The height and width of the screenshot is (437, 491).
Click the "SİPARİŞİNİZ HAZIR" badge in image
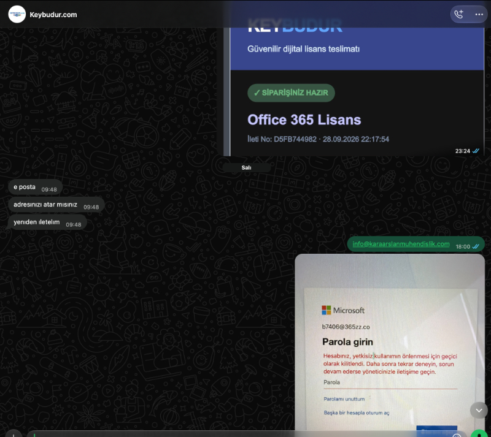pyautogui.click(x=291, y=93)
